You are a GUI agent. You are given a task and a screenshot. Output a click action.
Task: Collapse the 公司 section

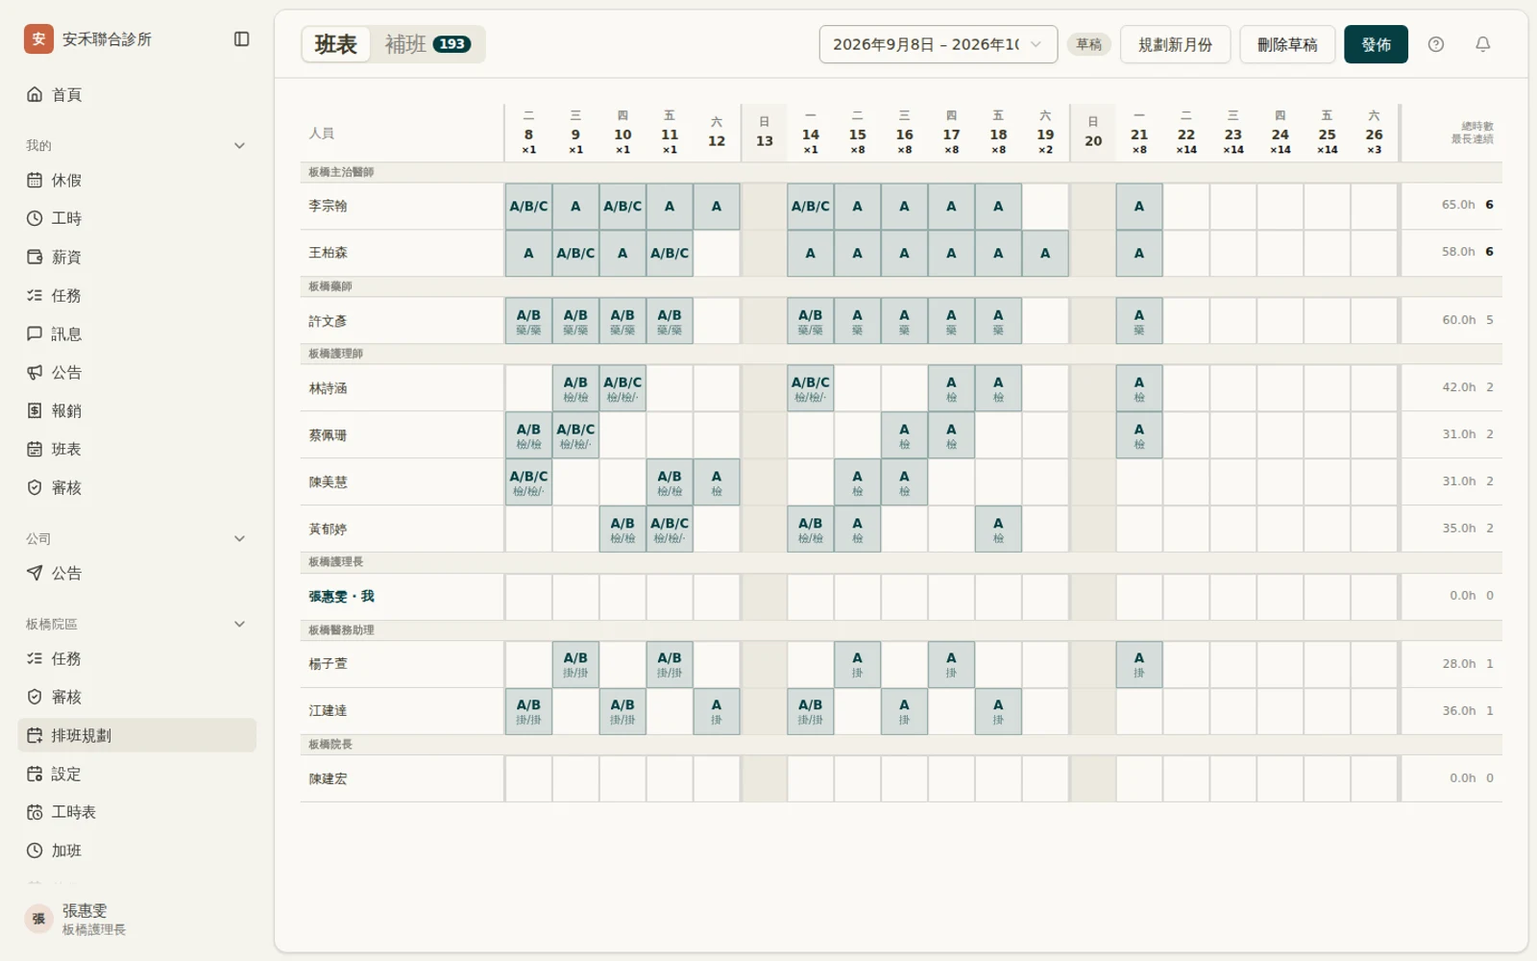click(x=240, y=538)
